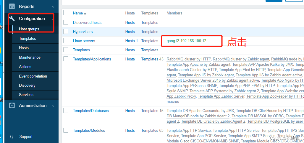
Task: Open Template DB Apache Cassandra by JMX
Action: click(x=200, y=111)
